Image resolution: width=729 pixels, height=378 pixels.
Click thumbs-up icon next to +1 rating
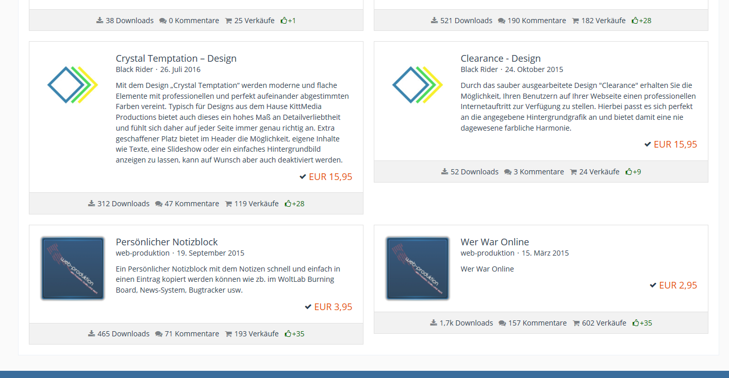point(284,21)
